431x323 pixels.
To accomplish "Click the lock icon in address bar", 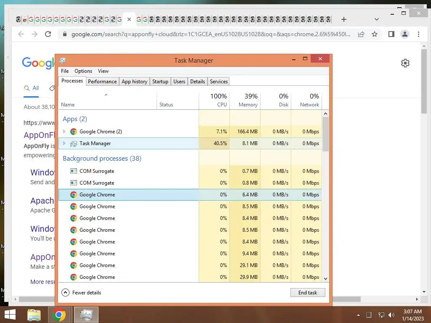I will click(x=64, y=34).
